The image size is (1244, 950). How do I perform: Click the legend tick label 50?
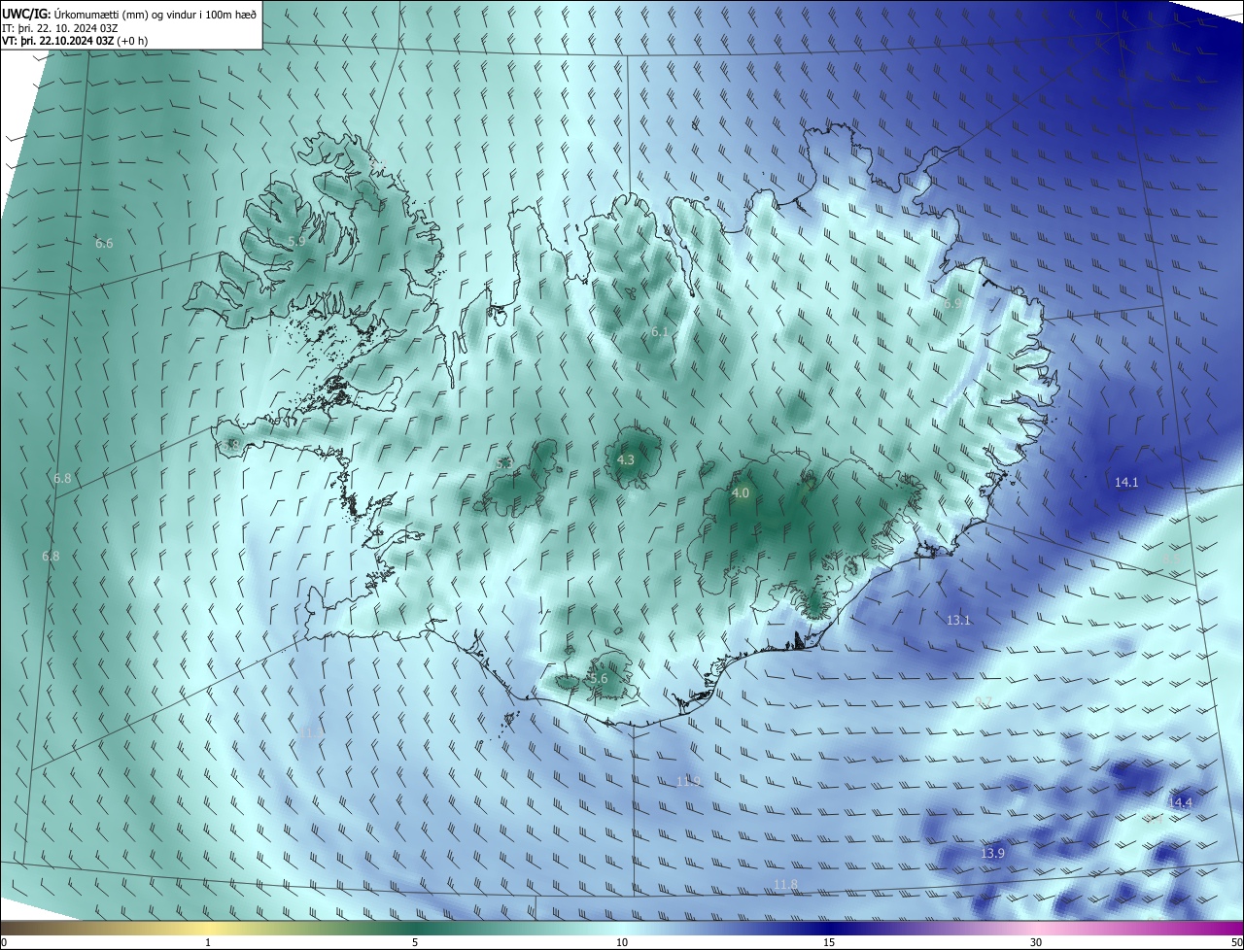[1236, 942]
